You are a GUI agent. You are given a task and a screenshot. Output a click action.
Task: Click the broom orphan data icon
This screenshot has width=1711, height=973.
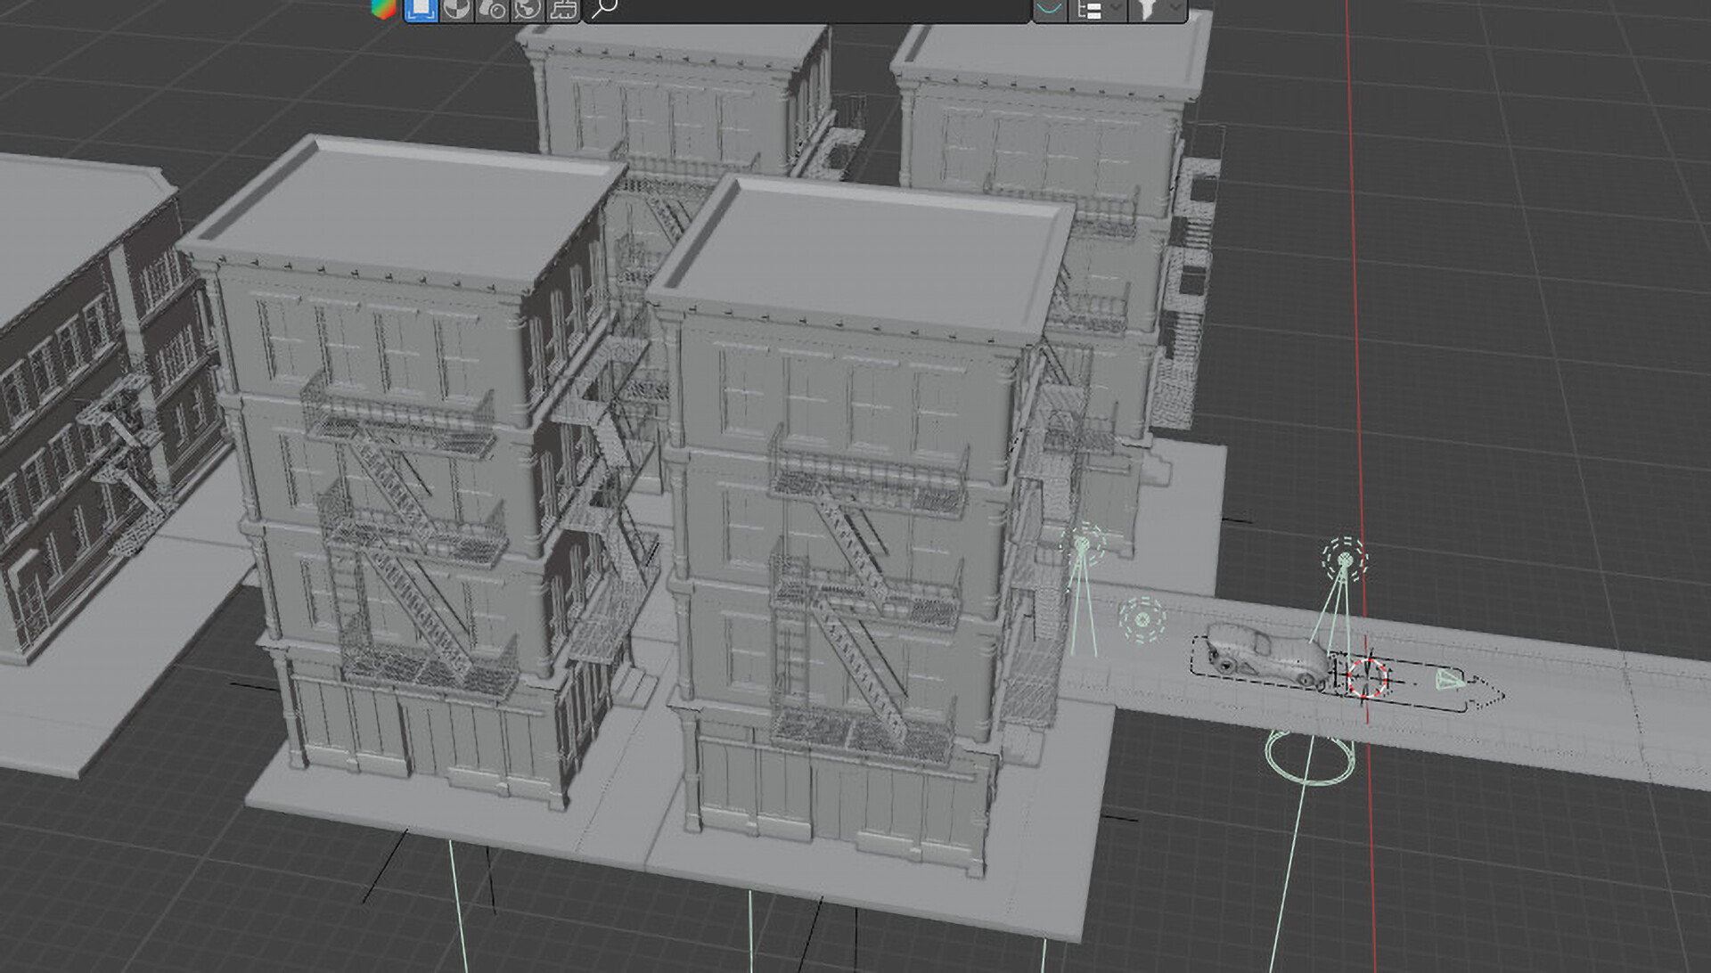pos(562,9)
